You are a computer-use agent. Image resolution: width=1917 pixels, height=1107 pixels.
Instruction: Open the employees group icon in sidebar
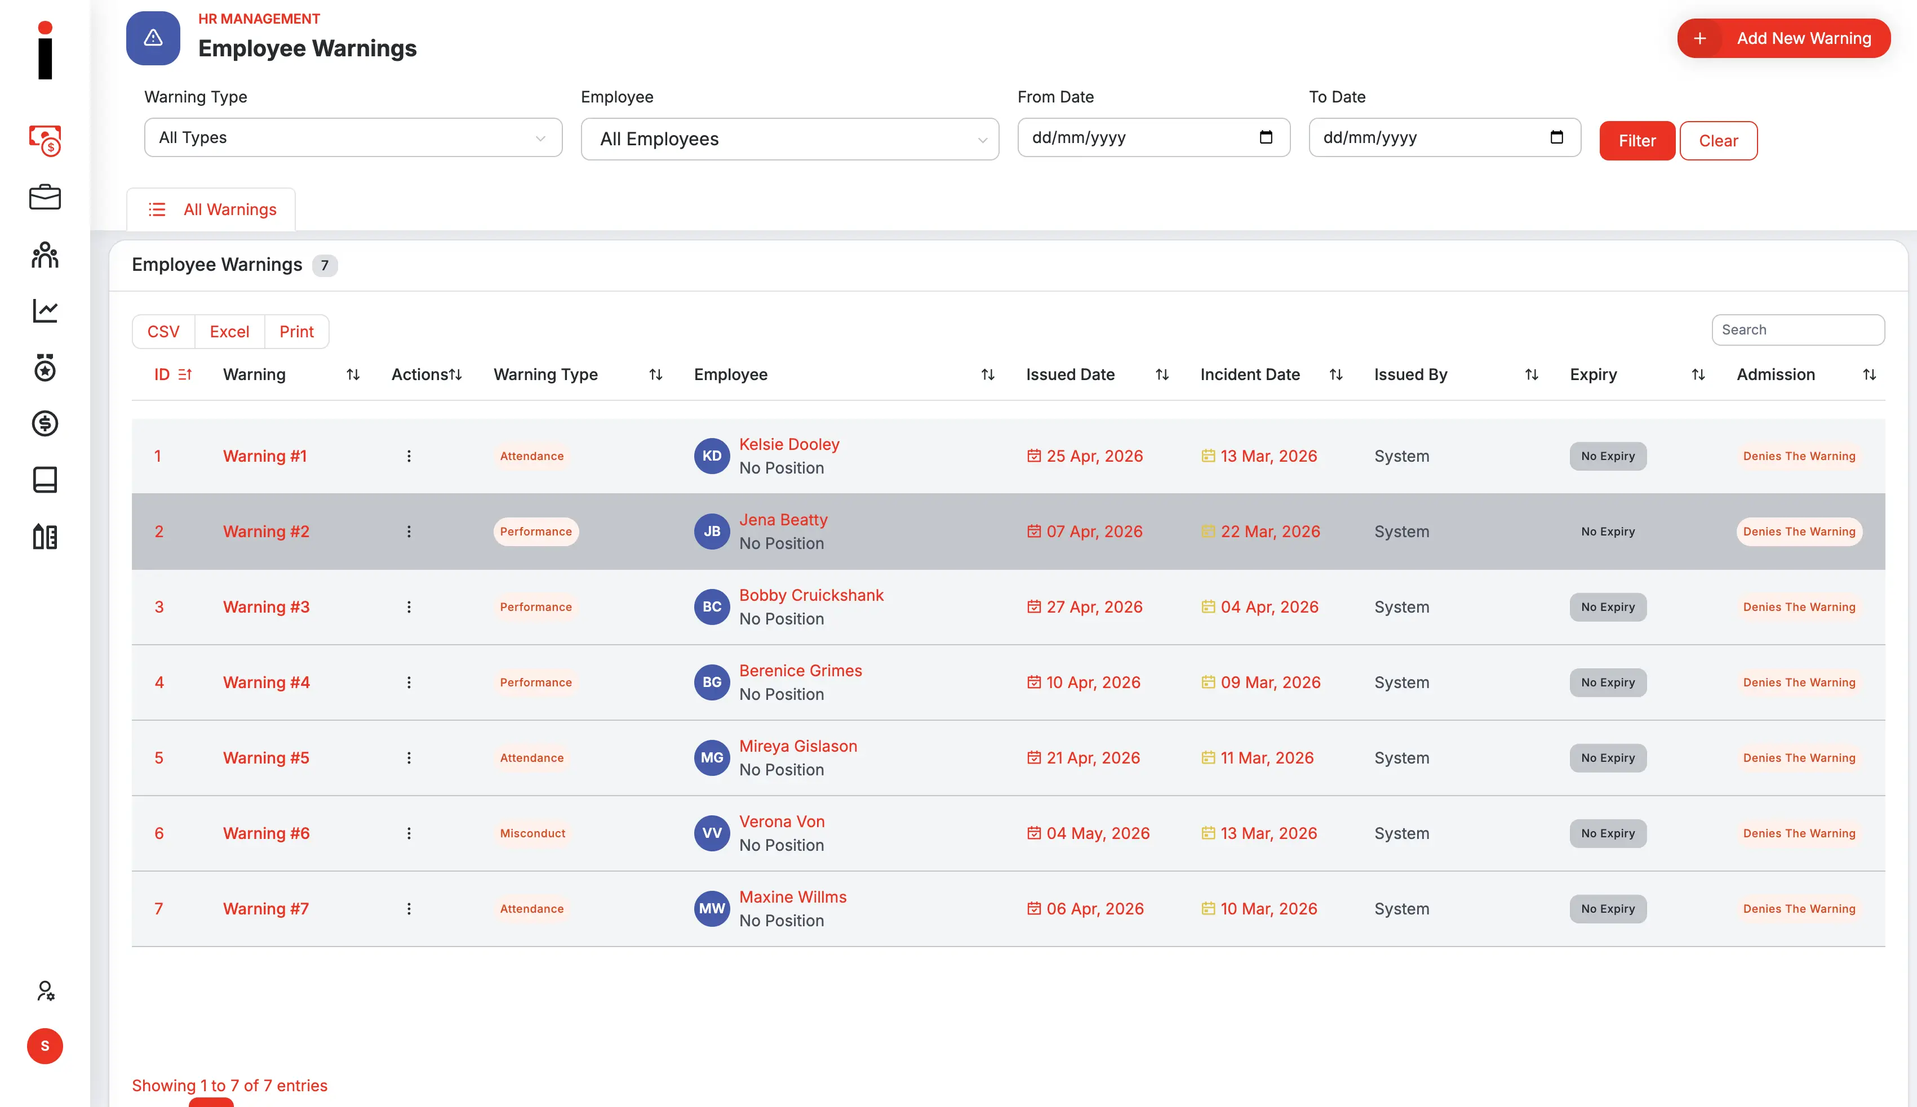click(45, 255)
